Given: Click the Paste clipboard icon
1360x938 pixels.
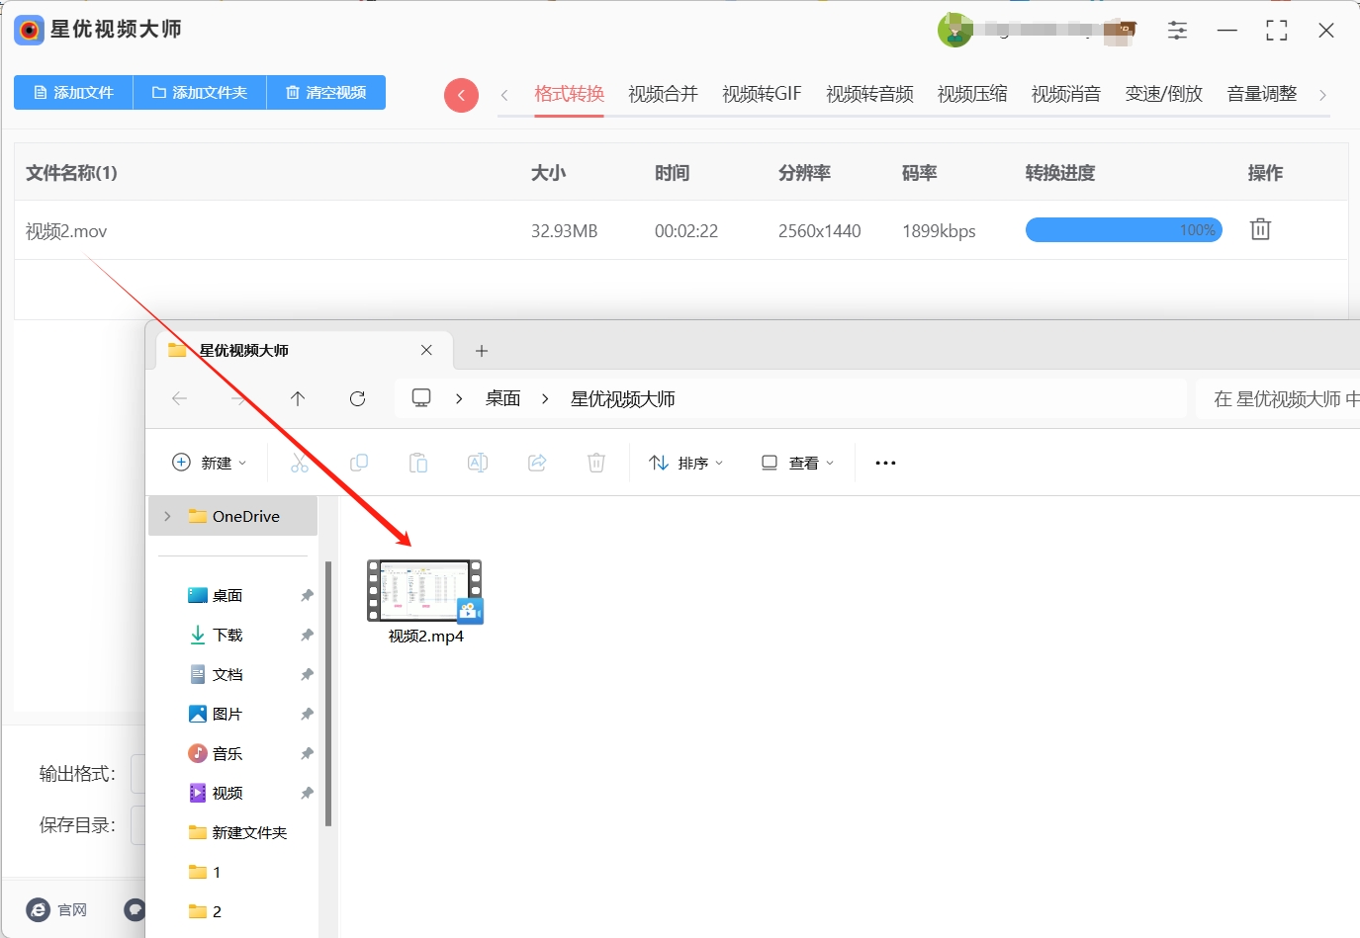Looking at the screenshot, I should 418,463.
